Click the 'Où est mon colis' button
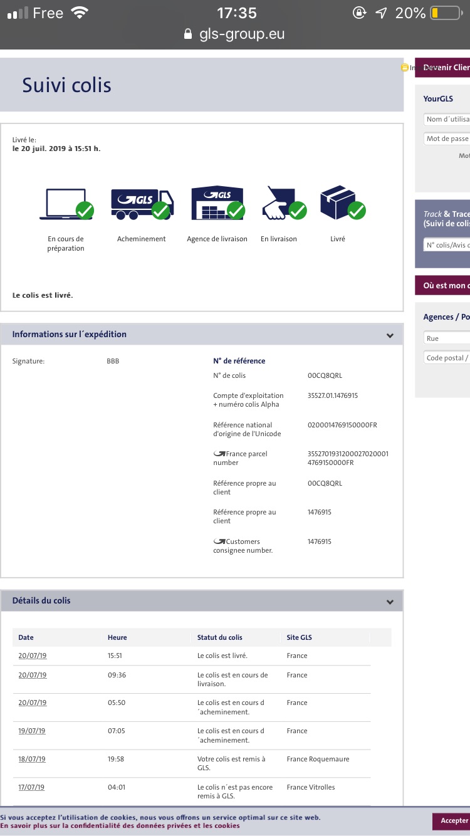Image resolution: width=470 pixels, height=836 pixels. tap(442, 285)
